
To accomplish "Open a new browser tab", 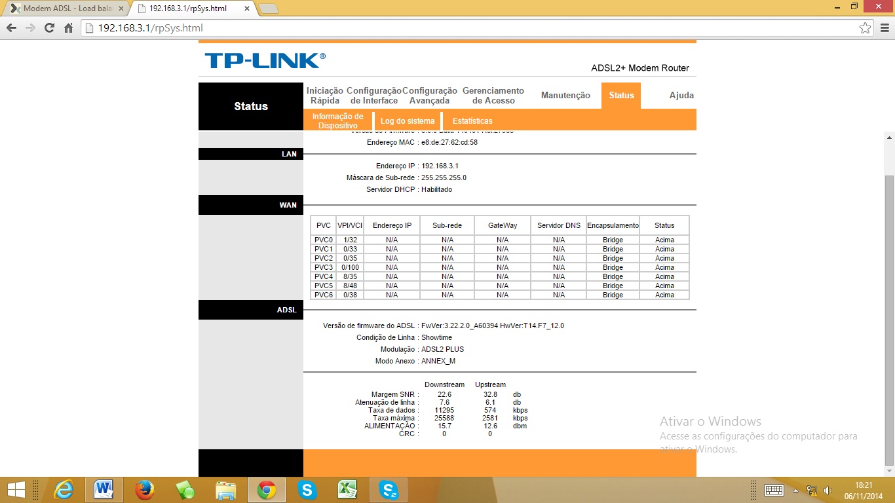I will click(x=269, y=9).
